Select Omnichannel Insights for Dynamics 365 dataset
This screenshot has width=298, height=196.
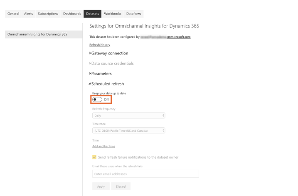coord(44,34)
